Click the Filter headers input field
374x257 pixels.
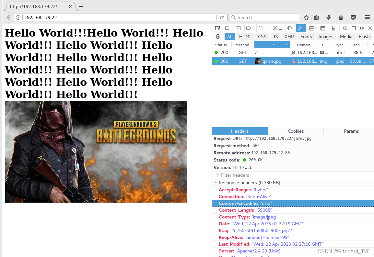[x=293, y=175]
